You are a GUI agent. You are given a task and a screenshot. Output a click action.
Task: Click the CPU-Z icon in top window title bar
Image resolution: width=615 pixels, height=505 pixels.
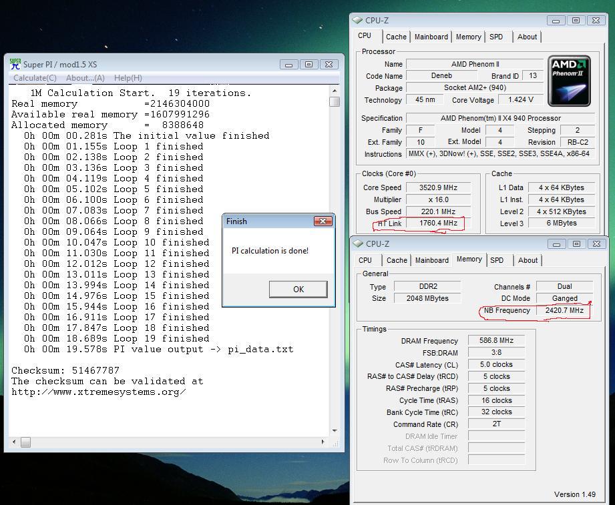(357, 20)
